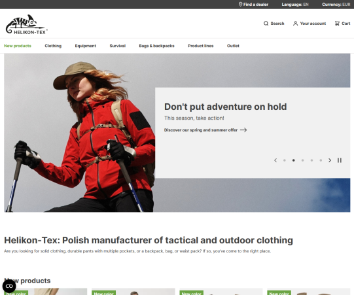Click the hiker hero banner image

[x=79, y=133]
